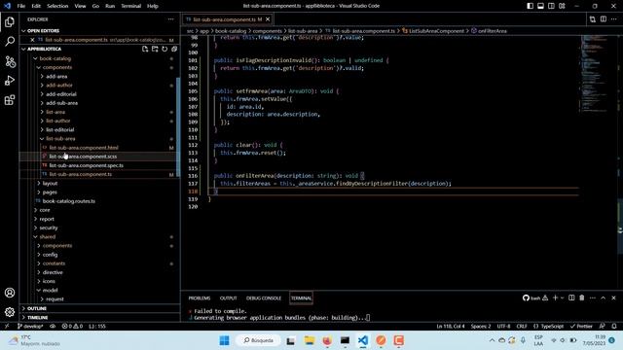
Task: Open the launch profile dropdown arrow
Action: pos(562,297)
